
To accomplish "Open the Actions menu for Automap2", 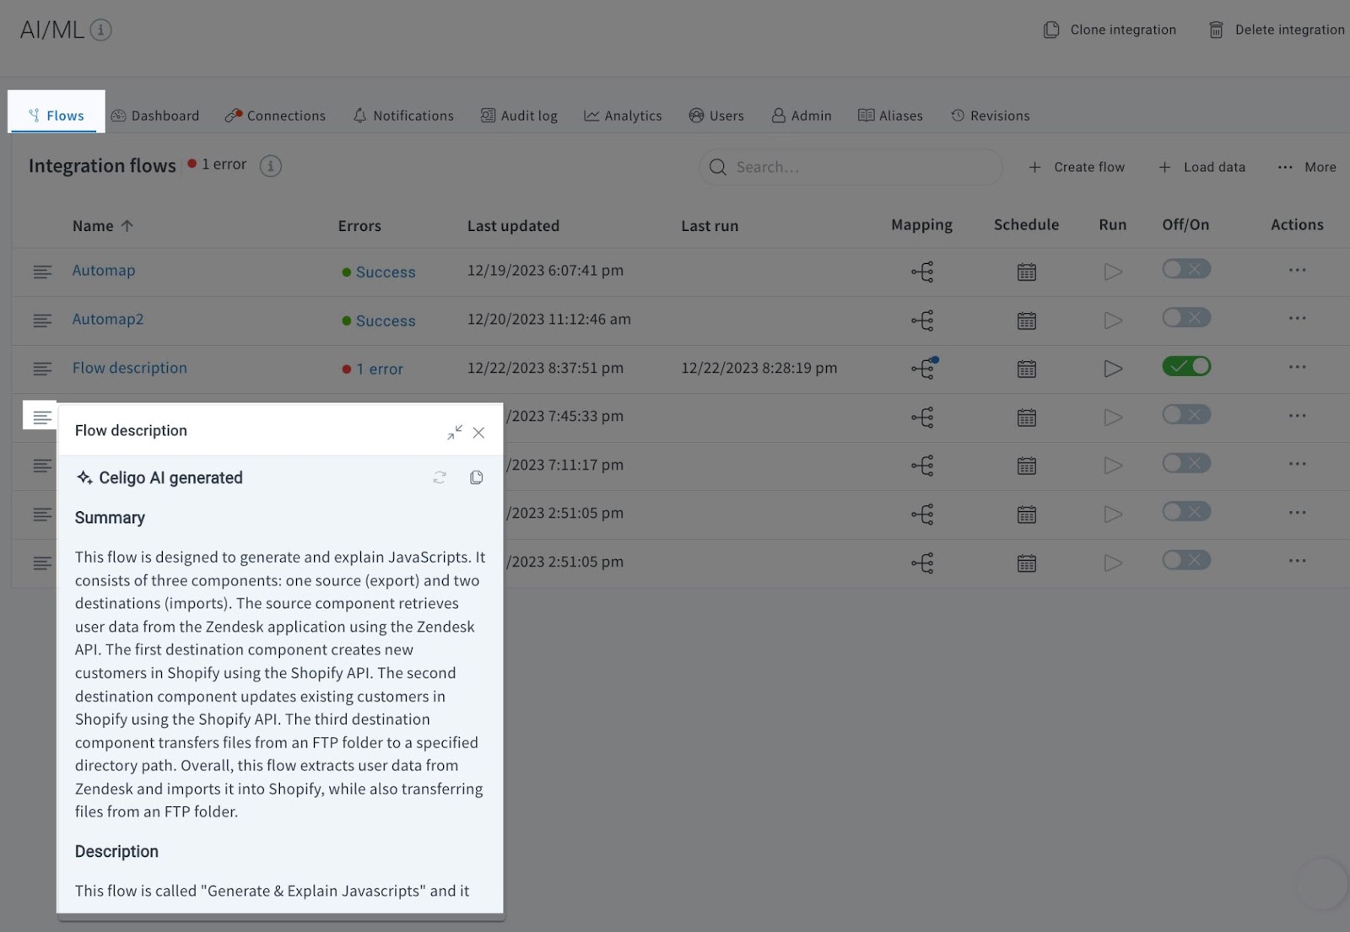I will (1297, 320).
